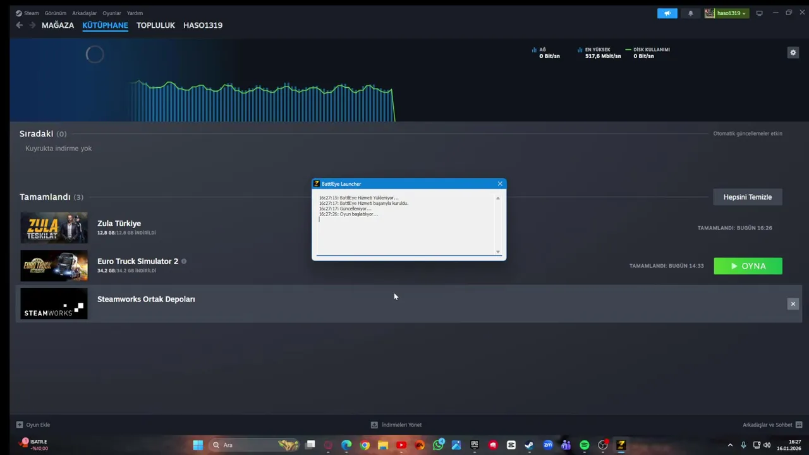Screen dimensions: 809x455
Task: Open the HASO1319 profile tab
Action: (203, 25)
